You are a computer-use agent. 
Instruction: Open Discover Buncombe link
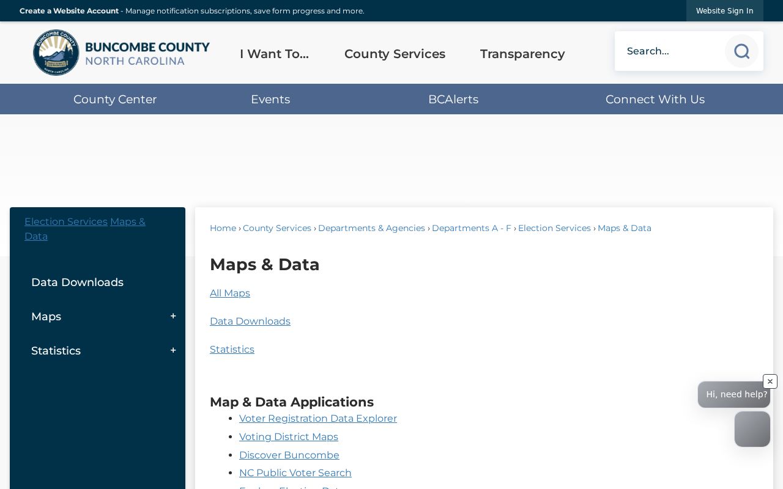pyautogui.click(x=289, y=455)
